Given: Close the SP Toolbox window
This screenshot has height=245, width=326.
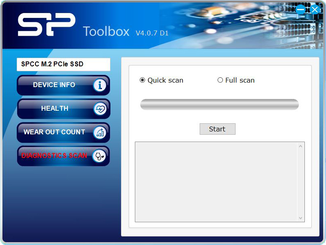Looking at the screenshot, I should pos(315,9).
